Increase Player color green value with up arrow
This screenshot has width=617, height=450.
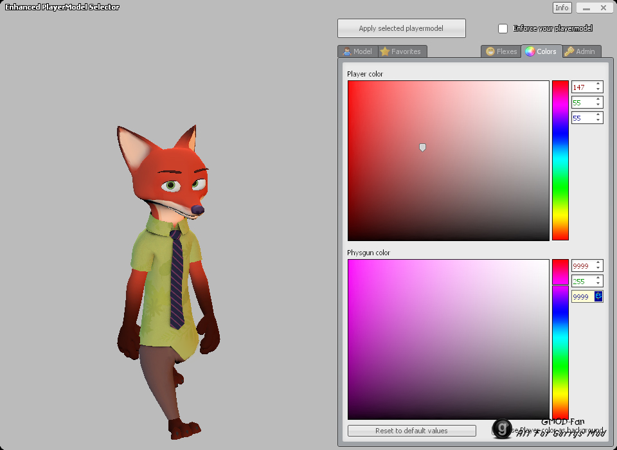point(598,99)
